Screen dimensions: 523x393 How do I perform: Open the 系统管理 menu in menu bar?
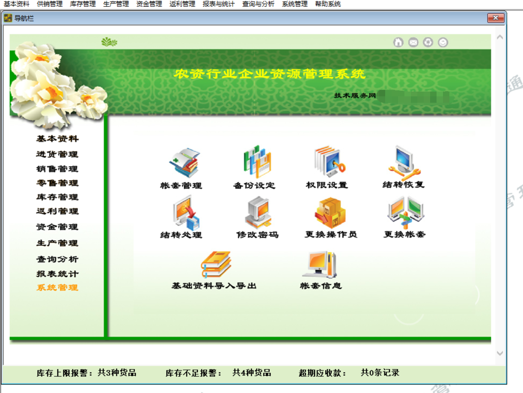(x=295, y=4)
